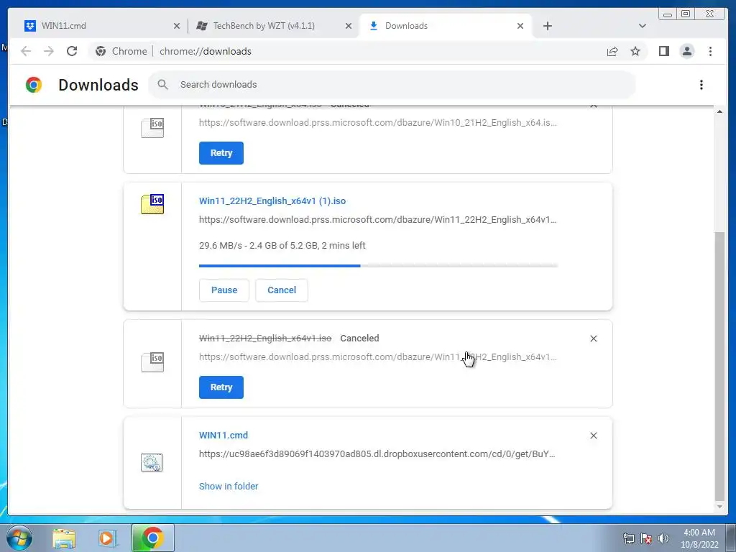Open Windows Explorer from the taskbar
Screen dimensions: 736x552
64,538
